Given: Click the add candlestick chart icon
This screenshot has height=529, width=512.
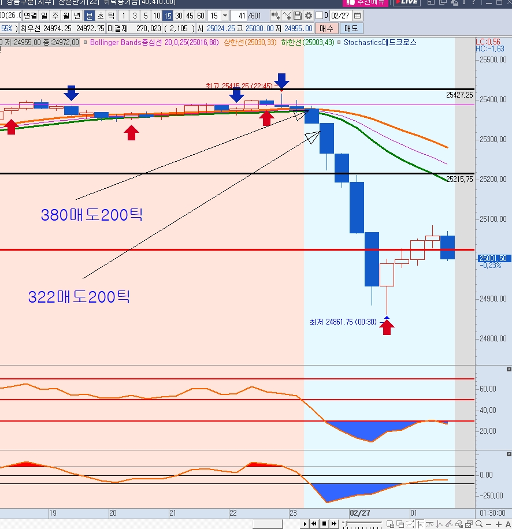Looking at the screenshot, I should point(276,16).
